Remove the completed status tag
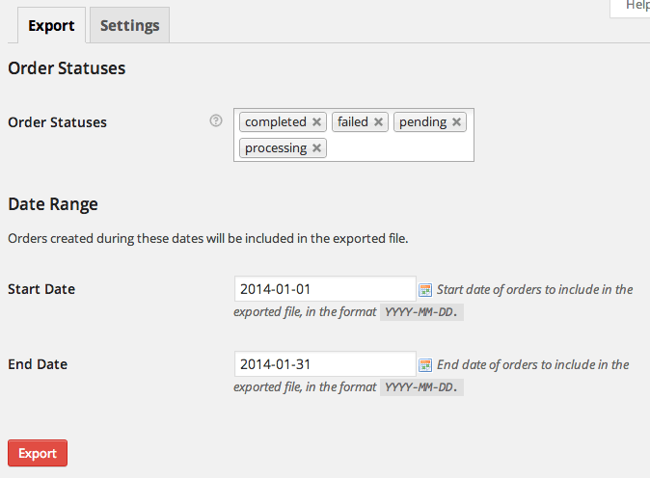This screenshot has width=650, height=478. tap(316, 122)
